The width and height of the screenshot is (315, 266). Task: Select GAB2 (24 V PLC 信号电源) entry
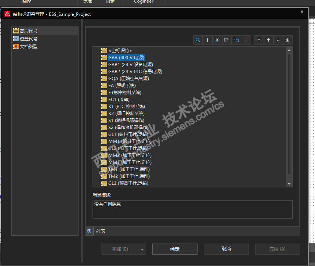(x=135, y=72)
